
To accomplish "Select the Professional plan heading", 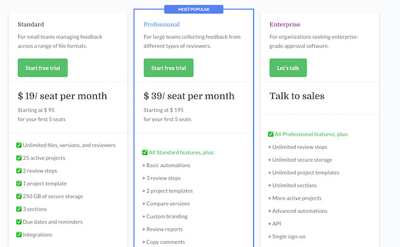I will [x=161, y=24].
